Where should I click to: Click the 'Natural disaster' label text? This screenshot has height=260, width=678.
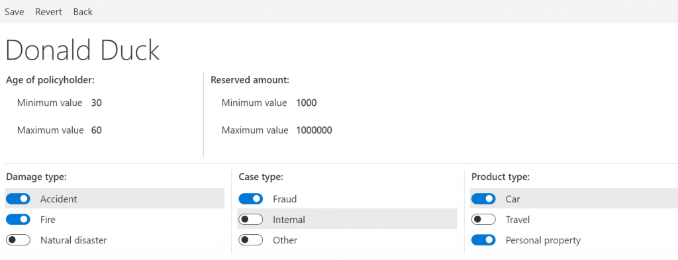click(73, 239)
